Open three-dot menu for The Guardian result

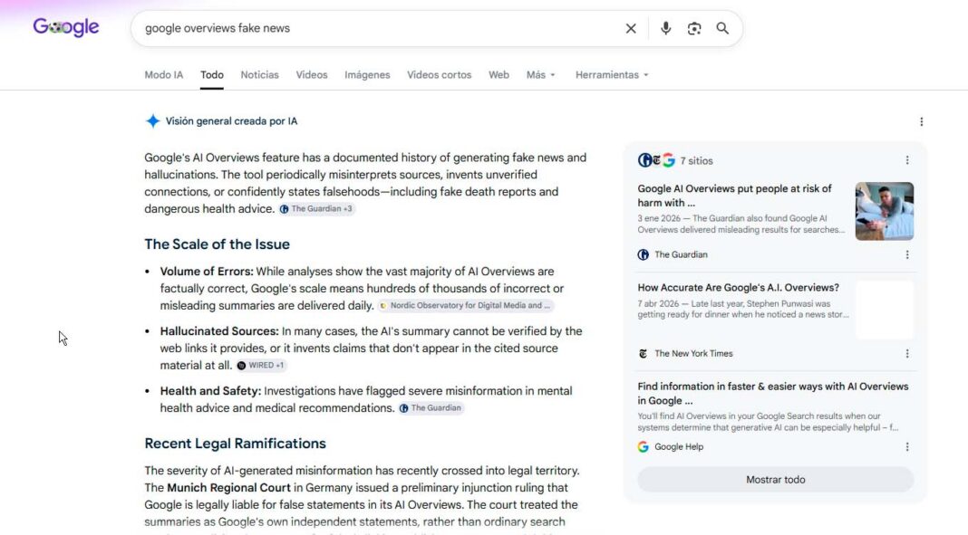(907, 254)
